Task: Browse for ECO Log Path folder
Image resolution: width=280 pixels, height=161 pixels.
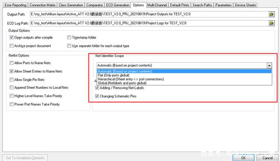Action: pyautogui.click(x=271, y=23)
